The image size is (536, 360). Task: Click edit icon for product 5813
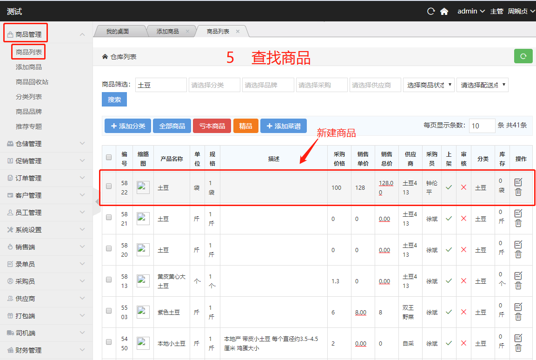pos(518,276)
